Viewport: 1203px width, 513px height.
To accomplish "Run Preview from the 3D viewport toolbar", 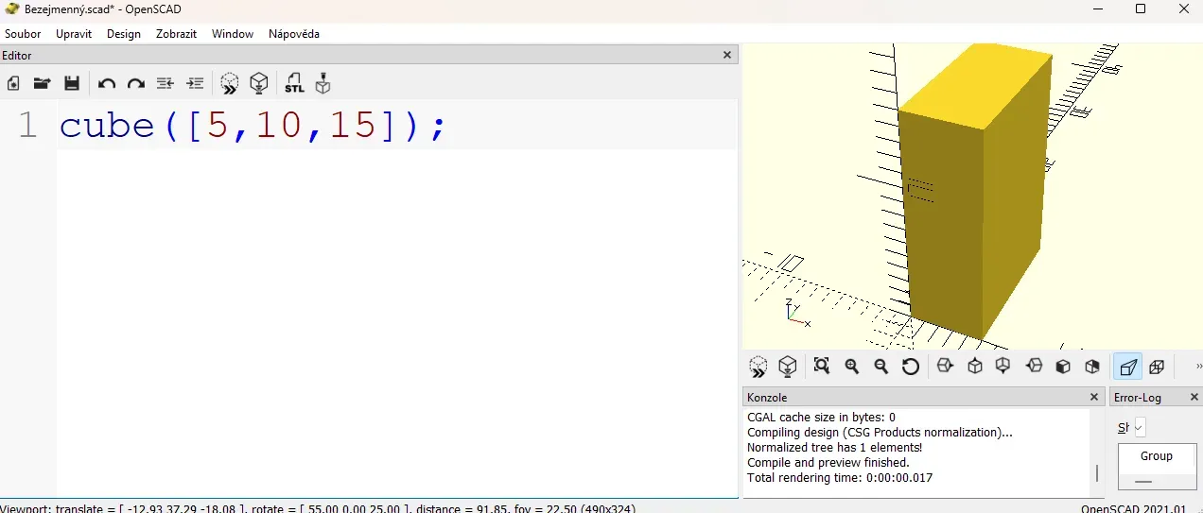I will click(758, 367).
